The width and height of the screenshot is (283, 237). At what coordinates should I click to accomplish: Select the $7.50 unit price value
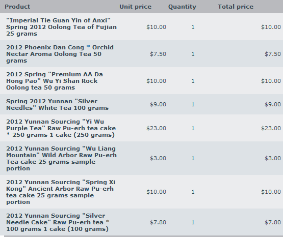(158, 54)
